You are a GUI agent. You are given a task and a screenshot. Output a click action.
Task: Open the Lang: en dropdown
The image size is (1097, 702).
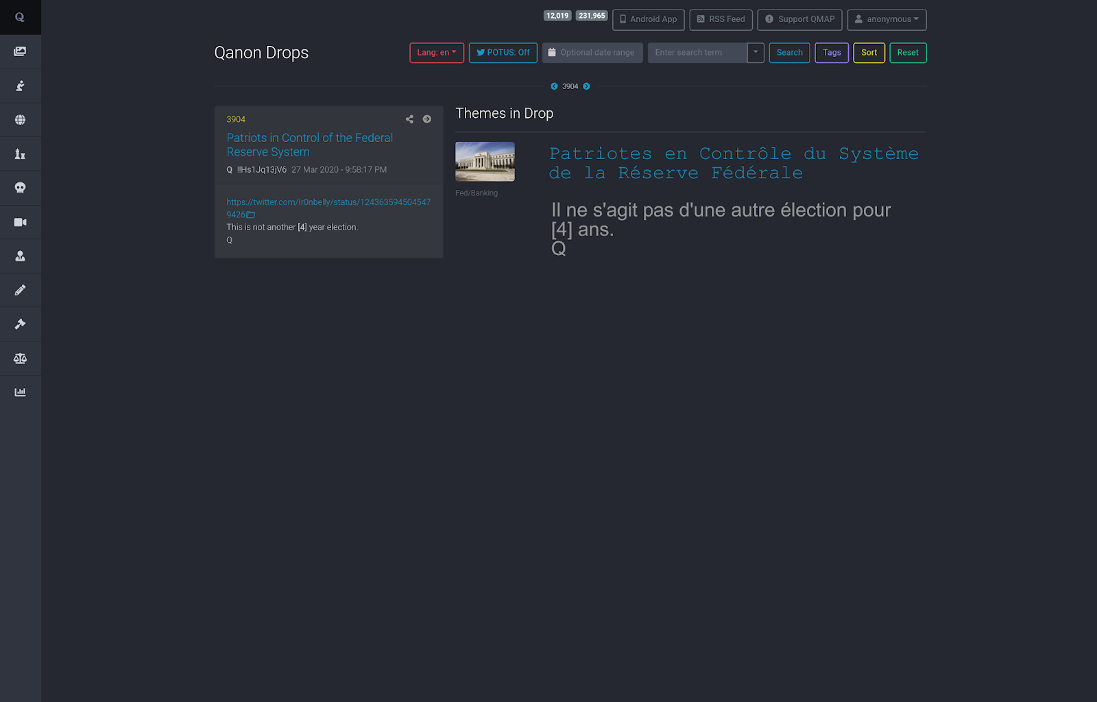coord(436,53)
